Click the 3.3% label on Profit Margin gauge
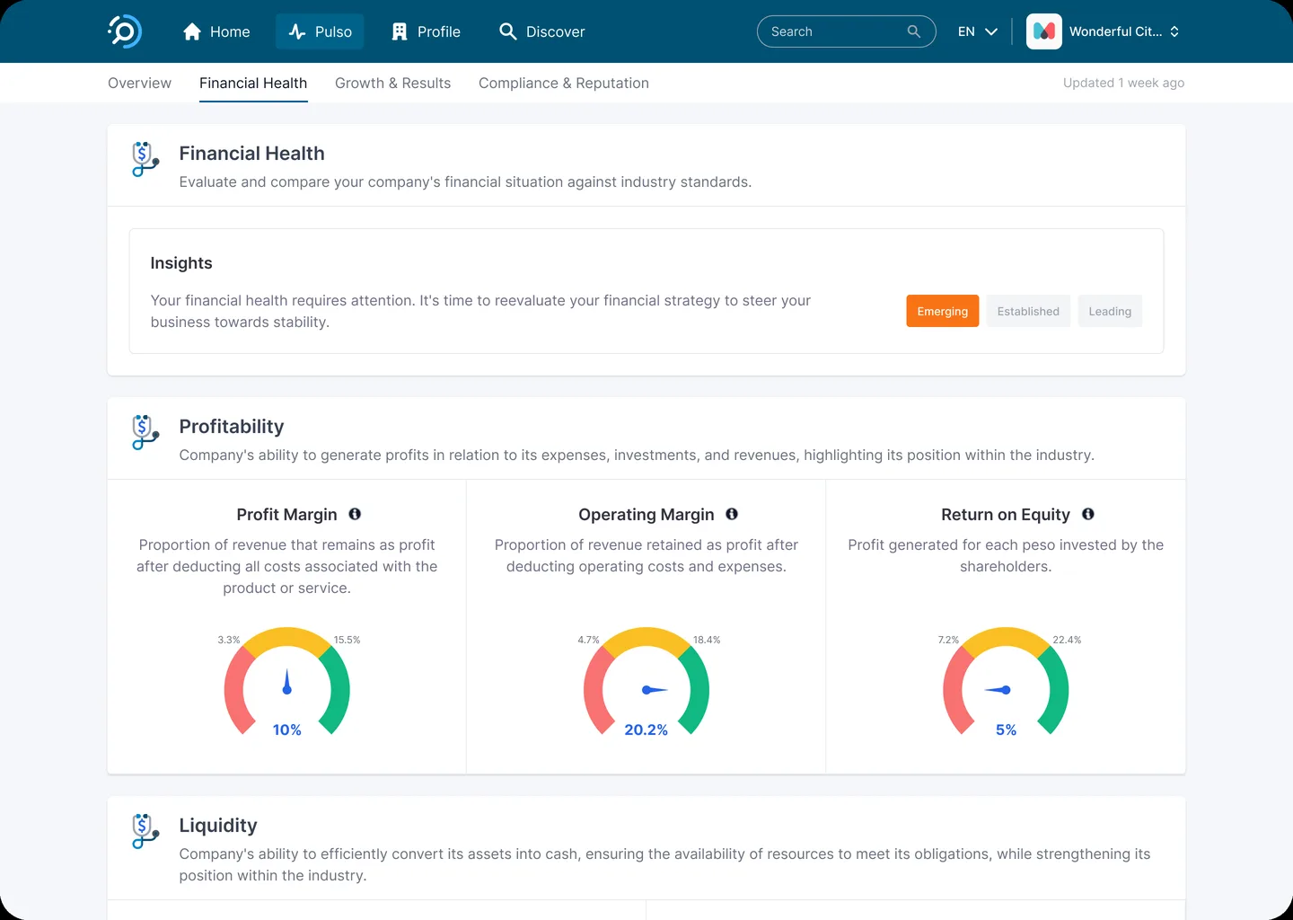 coord(229,640)
